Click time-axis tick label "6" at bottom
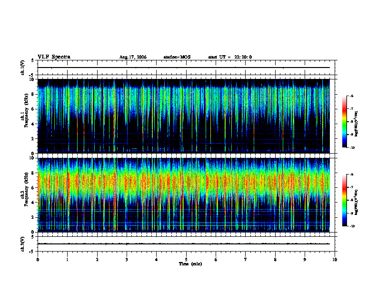This screenshot has width=377, height=291. tap(216, 260)
